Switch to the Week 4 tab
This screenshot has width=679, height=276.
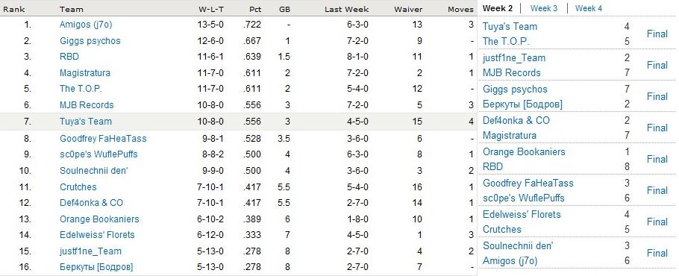click(589, 8)
